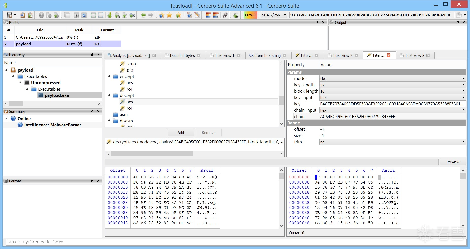
Task: Click the hash symbol toolbar icon
Action: tap(225, 15)
